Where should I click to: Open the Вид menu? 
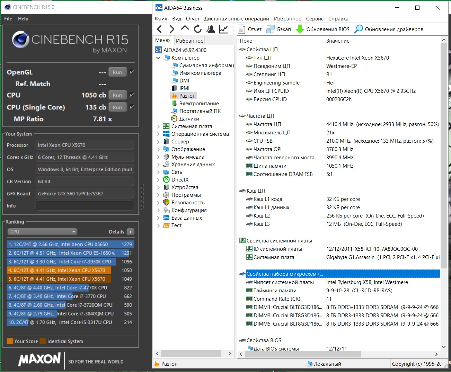point(177,19)
